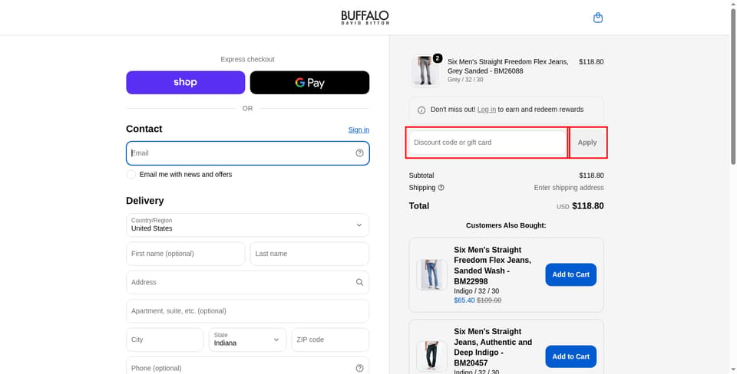Enable Email me with news and offers
The height and width of the screenshot is (374, 737).
(x=131, y=175)
